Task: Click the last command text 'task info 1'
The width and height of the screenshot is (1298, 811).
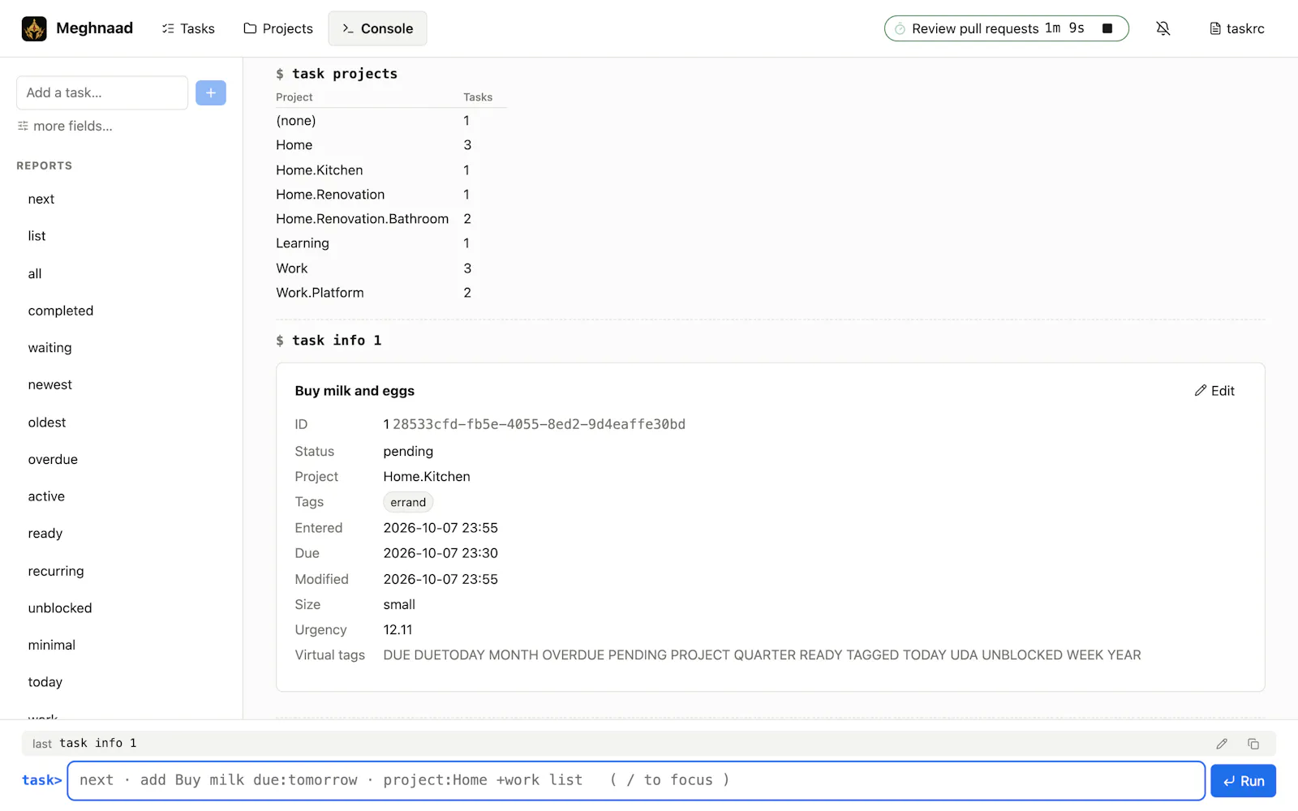Action: [98, 744]
